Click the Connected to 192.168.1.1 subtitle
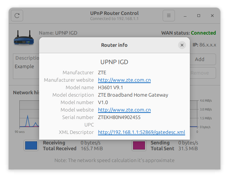The image size is (229, 179). coord(114,19)
